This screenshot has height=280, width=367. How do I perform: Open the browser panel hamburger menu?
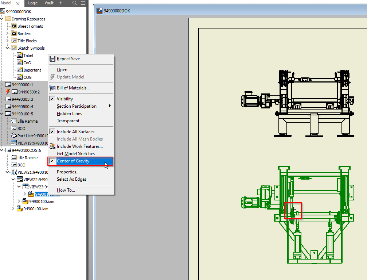[x=83, y=3]
